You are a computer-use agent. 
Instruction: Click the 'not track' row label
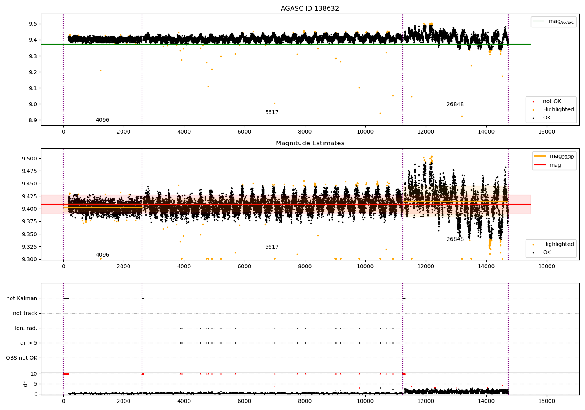(25, 313)
